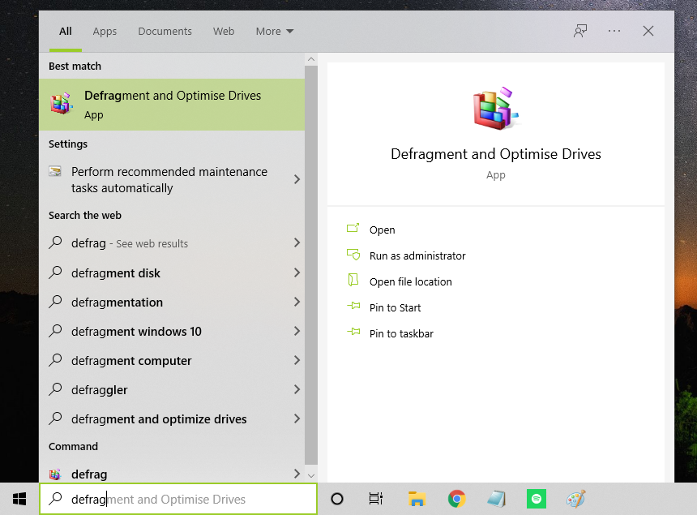Select Pin to Start
Image resolution: width=697 pixels, height=515 pixels.
395,307
